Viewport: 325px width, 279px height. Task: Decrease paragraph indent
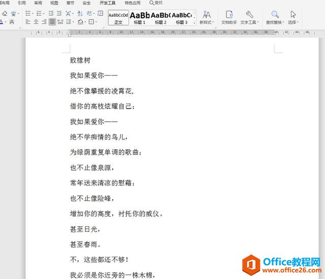click(51, 14)
